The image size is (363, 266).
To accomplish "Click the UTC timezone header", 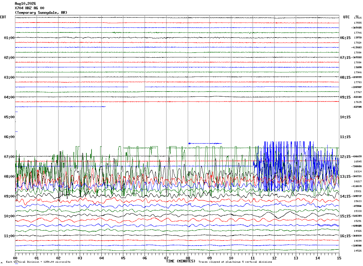I will tap(346, 17).
